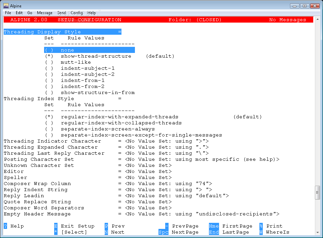Click the Spc key for NextPage

164,232
